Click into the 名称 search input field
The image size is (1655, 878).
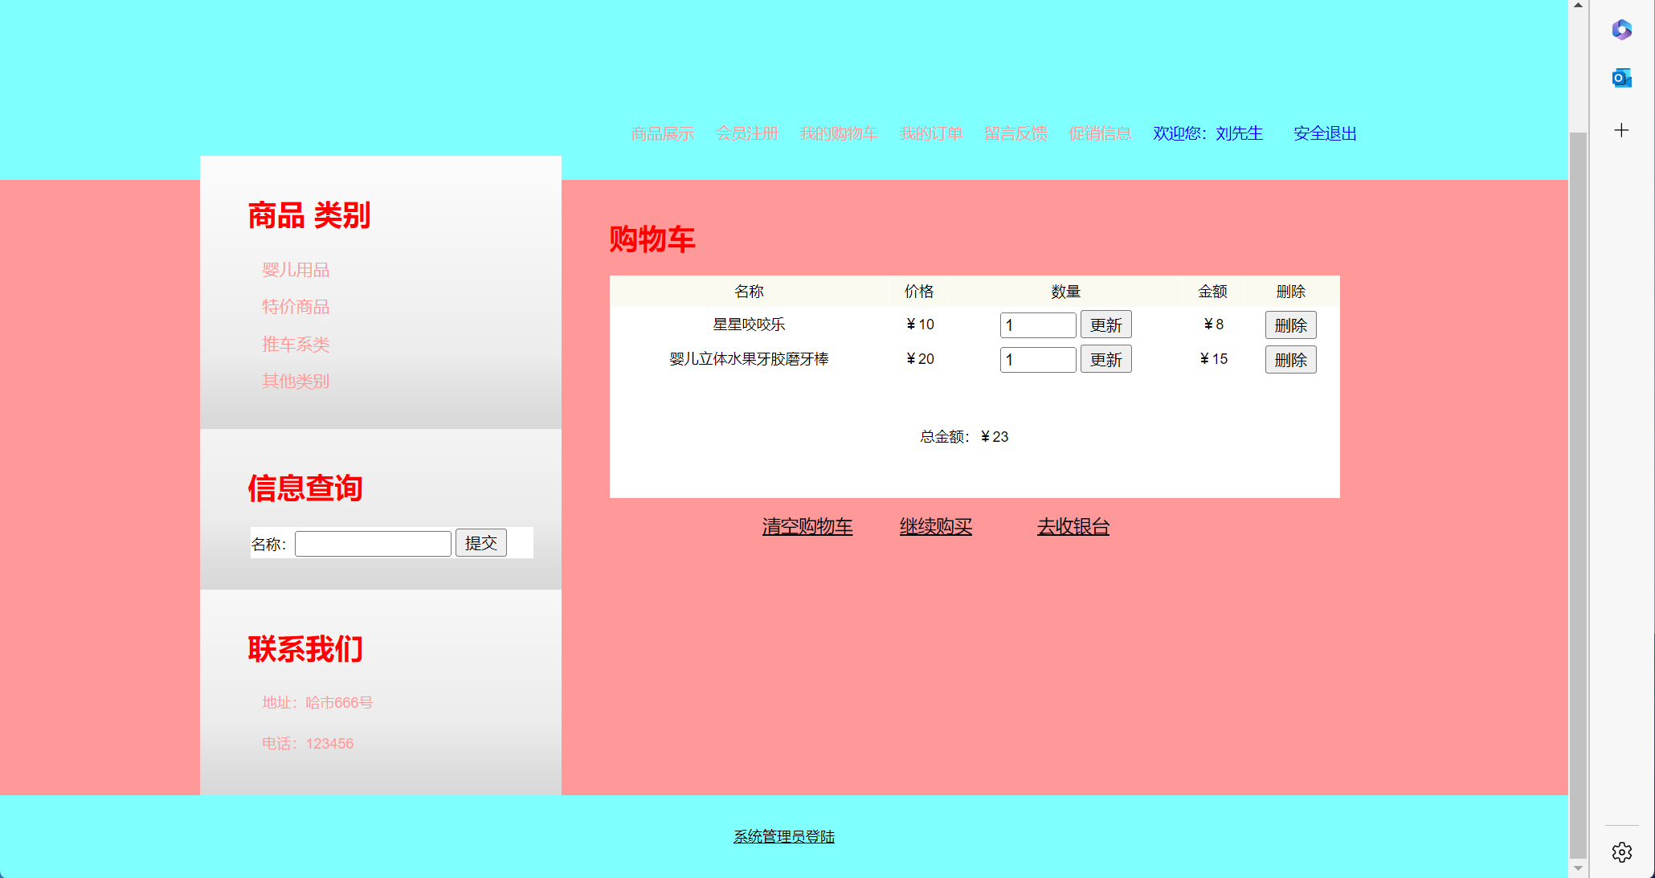[x=372, y=543]
